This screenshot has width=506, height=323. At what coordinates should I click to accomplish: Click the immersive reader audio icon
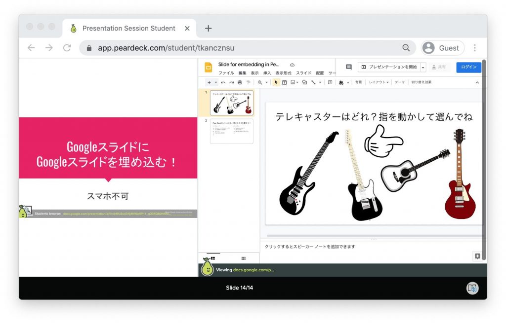(472, 288)
